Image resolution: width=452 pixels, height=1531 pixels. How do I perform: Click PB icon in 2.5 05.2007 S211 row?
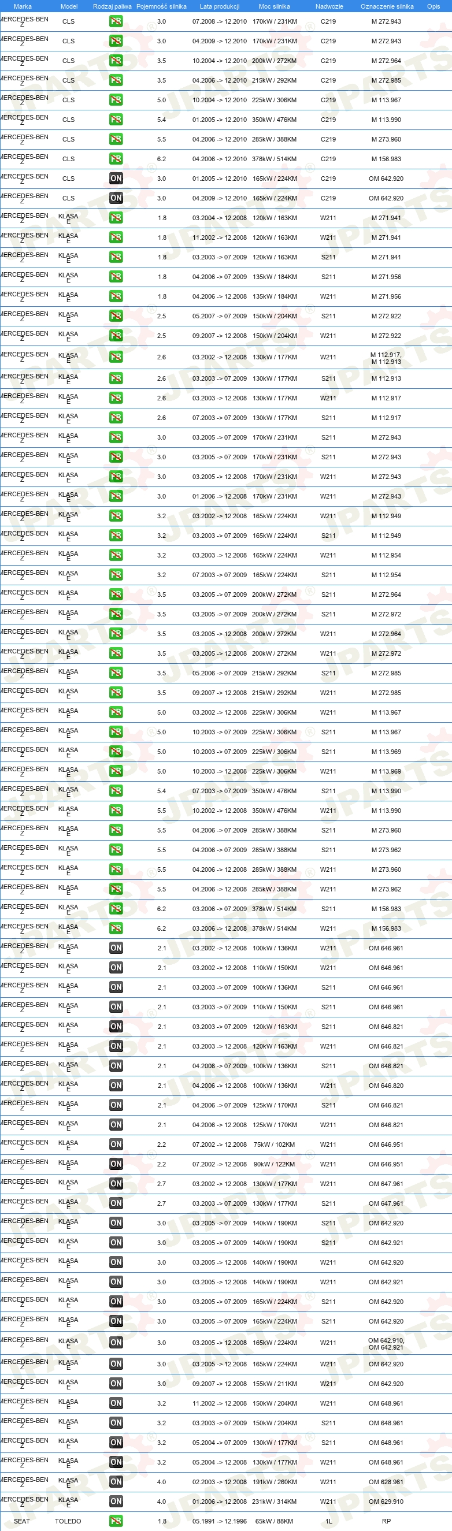click(x=116, y=315)
